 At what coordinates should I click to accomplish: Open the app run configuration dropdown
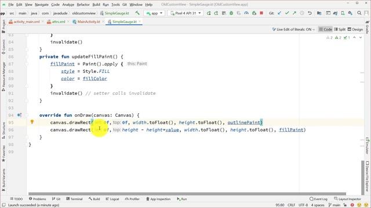click(x=154, y=13)
